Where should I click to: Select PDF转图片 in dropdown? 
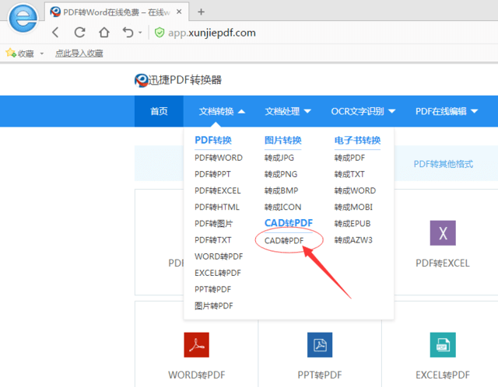pyautogui.click(x=213, y=224)
